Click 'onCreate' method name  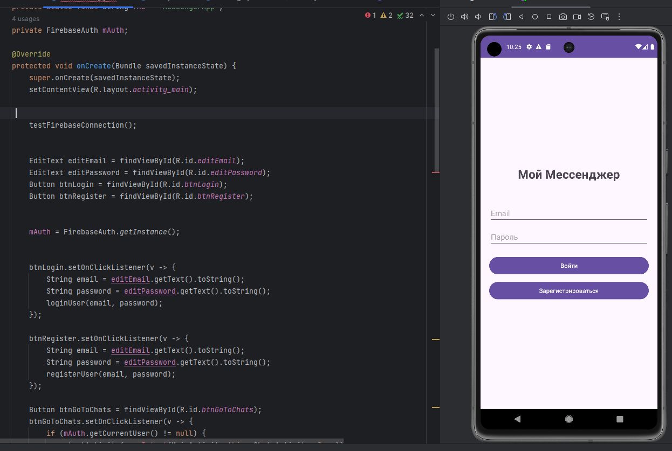[x=94, y=66]
